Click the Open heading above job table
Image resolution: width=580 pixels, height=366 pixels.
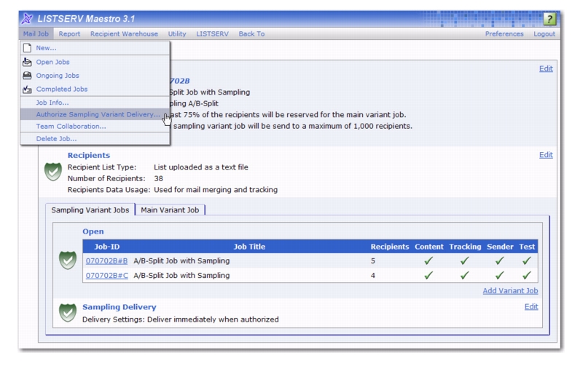tap(93, 231)
